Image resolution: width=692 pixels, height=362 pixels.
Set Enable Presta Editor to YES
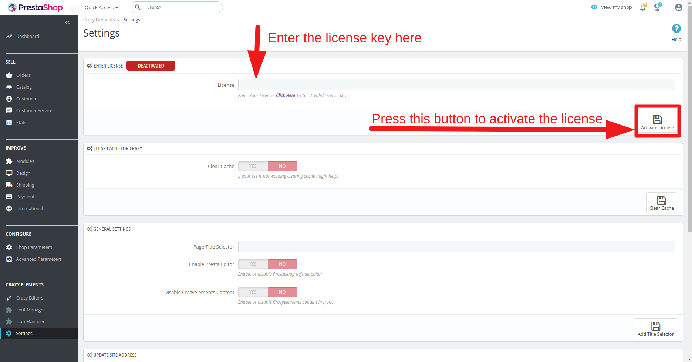click(x=253, y=264)
